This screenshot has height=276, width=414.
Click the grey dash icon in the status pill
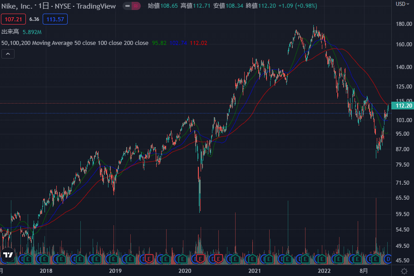pos(128,6)
